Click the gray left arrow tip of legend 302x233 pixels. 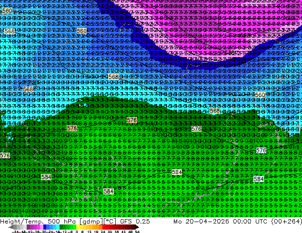click(x=11, y=227)
